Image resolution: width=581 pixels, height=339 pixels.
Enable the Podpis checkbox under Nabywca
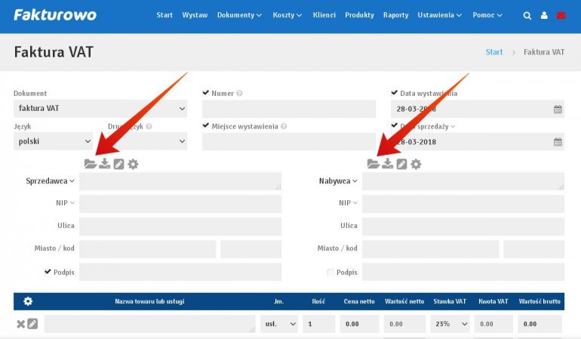pyautogui.click(x=330, y=272)
